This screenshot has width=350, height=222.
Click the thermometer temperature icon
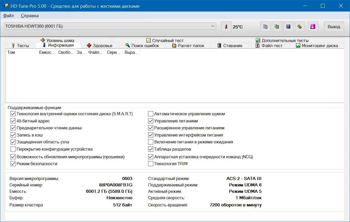226,27
